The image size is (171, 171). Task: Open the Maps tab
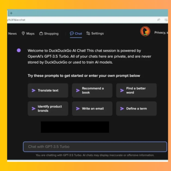(x=28, y=33)
